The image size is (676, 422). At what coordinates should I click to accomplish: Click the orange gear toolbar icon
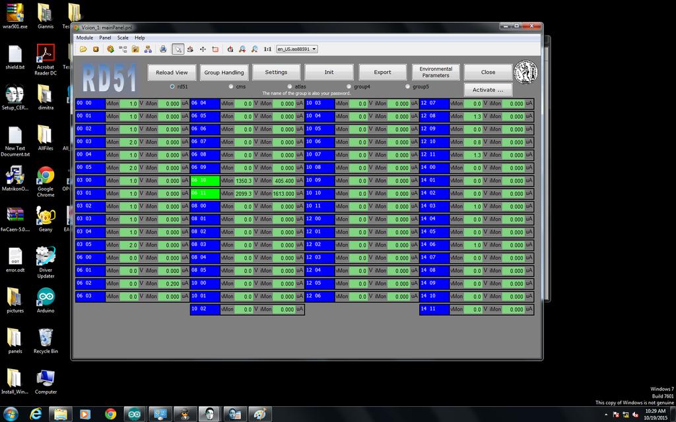pos(110,49)
